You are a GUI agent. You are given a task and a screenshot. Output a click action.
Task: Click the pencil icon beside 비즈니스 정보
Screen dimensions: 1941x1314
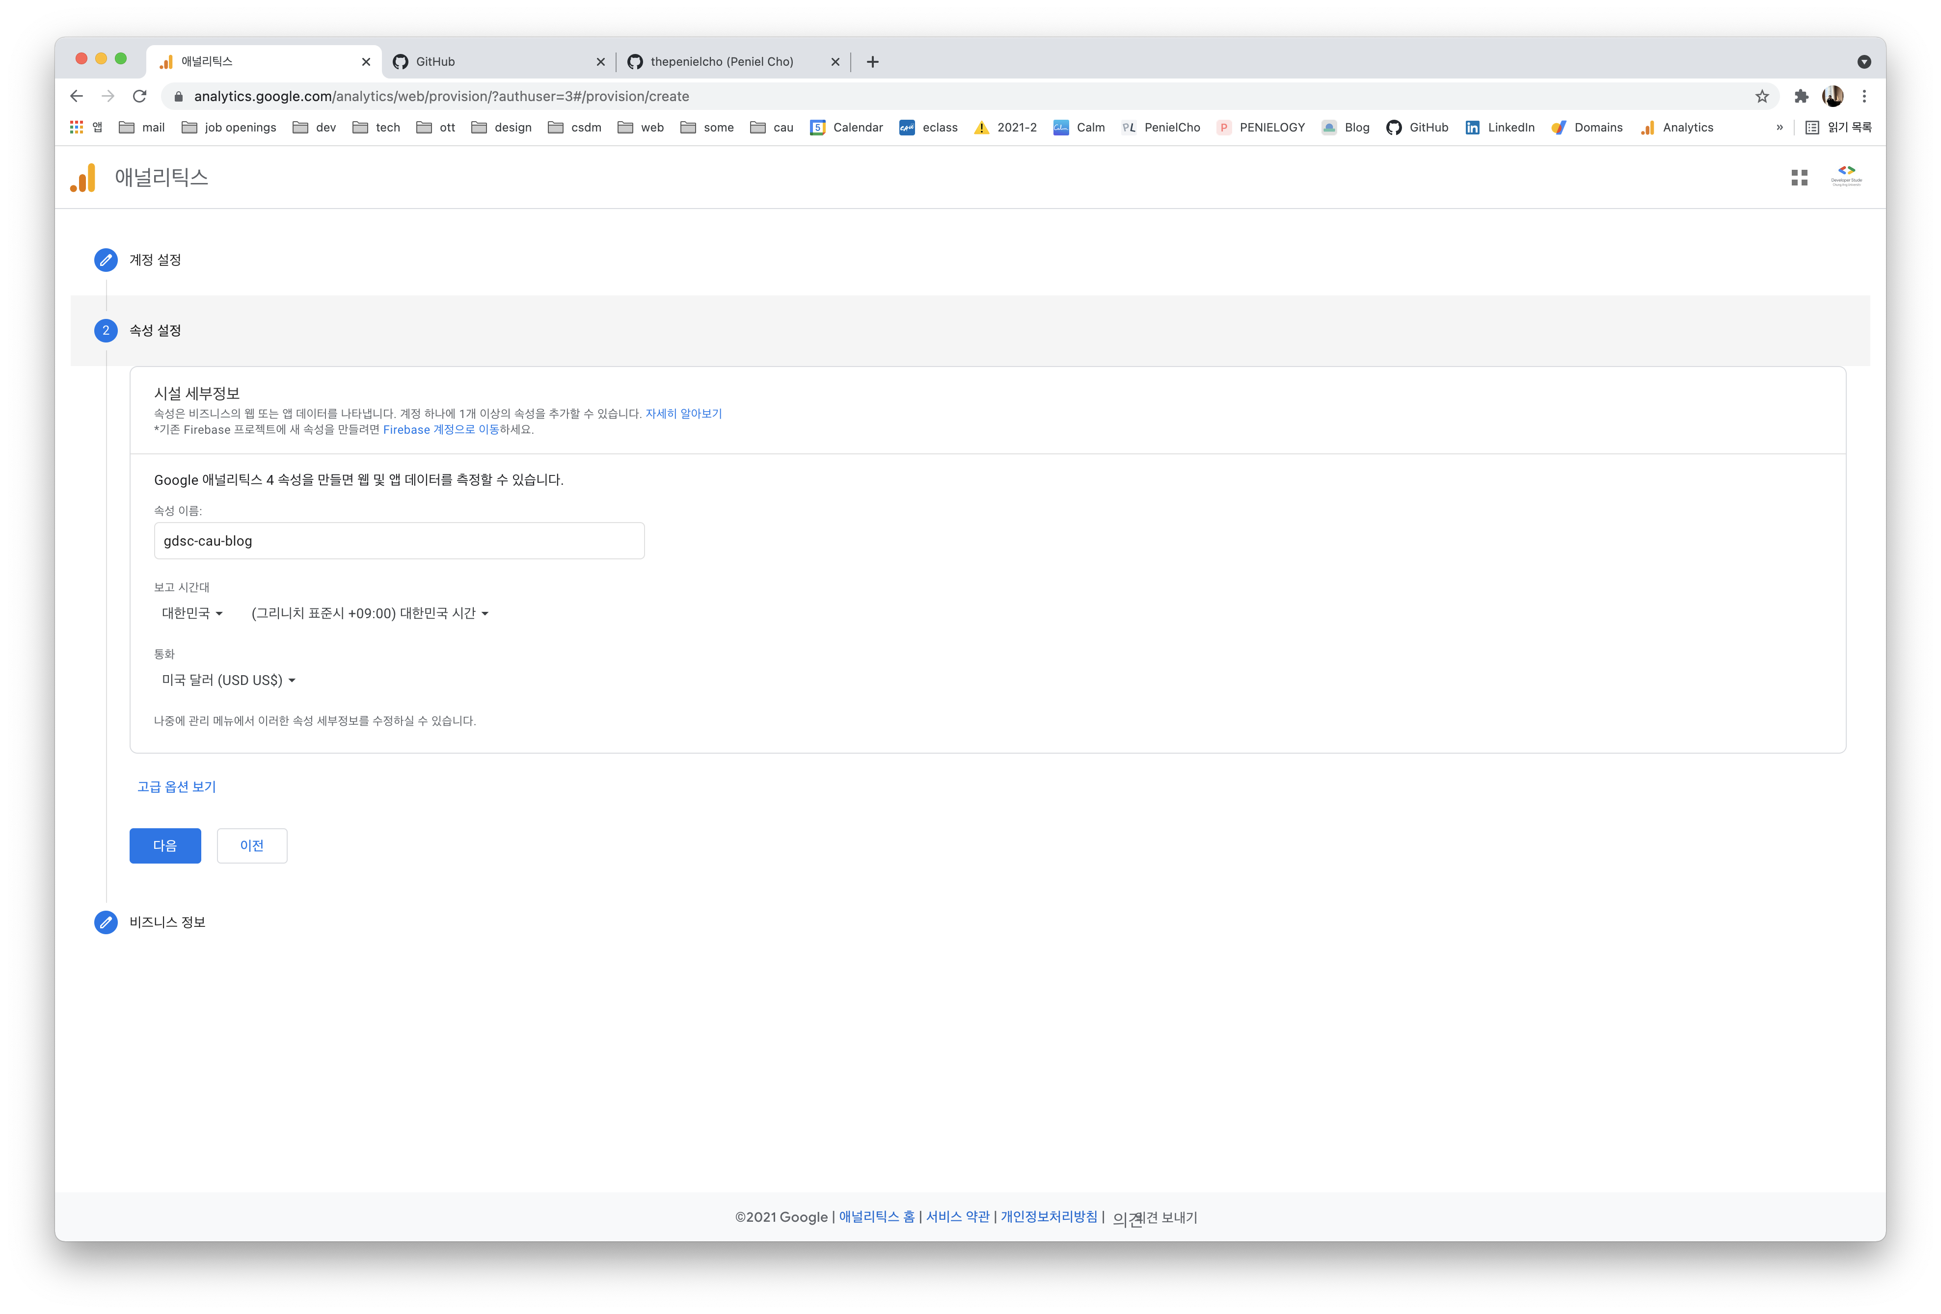pyautogui.click(x=106, y=921)
